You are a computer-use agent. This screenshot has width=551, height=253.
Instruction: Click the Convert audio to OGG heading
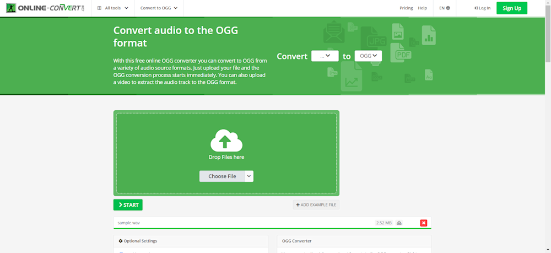176,36
